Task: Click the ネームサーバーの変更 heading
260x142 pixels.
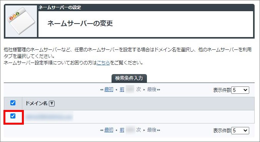Action: point(80,23)
